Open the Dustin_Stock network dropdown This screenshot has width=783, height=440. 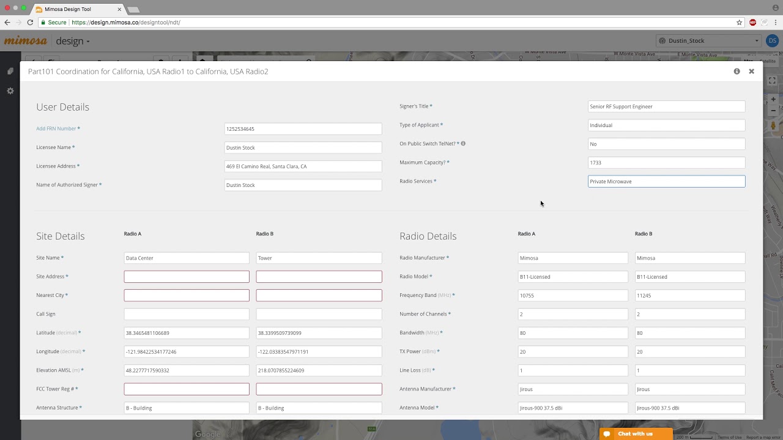pyautogui.click(x=708, y=41)
